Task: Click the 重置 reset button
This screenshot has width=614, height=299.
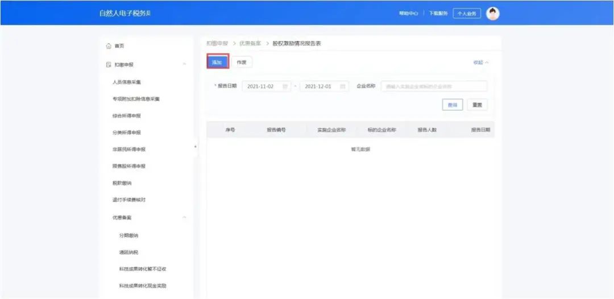Action: (x=477, y=105)
